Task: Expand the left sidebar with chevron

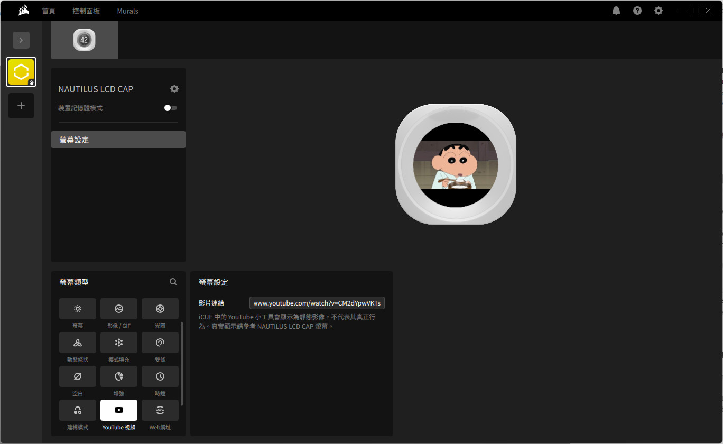Action: click(21, 40)
